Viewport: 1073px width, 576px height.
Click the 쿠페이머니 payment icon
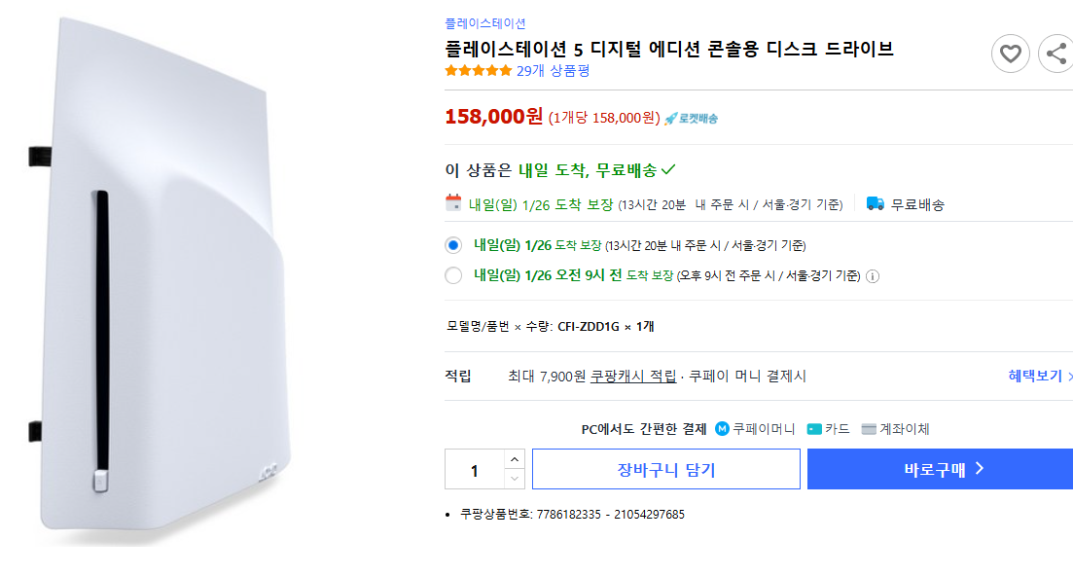tap(723, 429)
